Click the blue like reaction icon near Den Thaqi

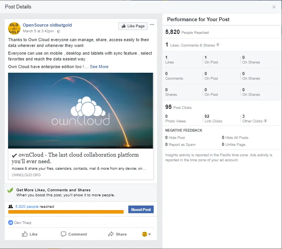[x=11, y=222]
